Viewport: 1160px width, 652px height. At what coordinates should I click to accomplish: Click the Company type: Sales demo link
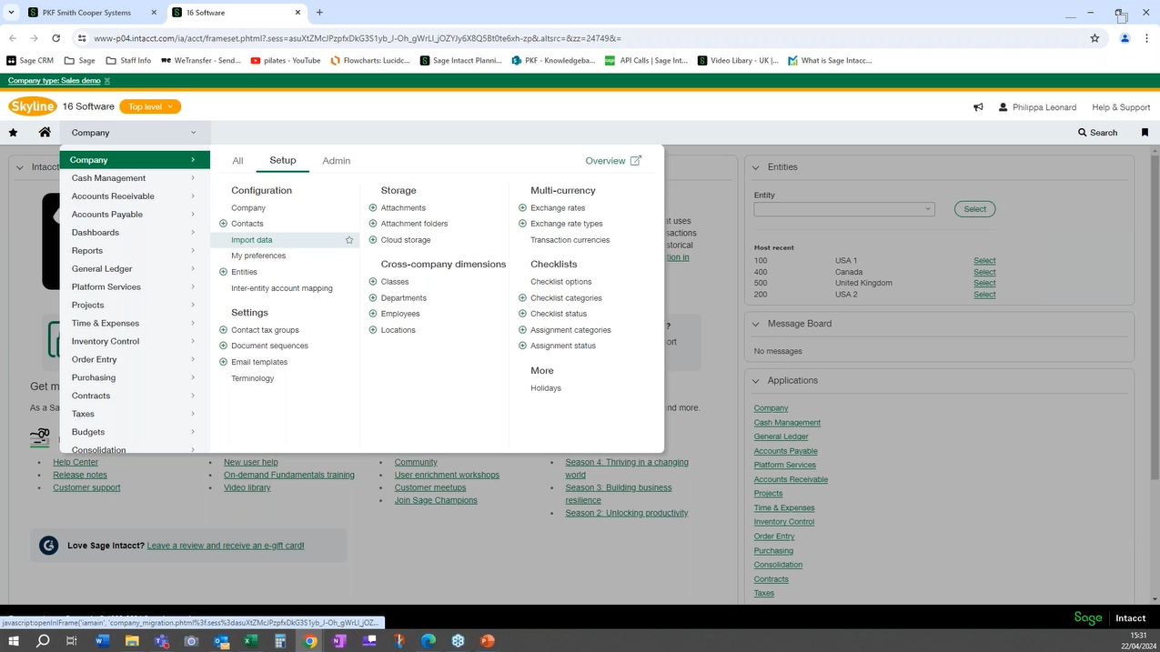pyautogui.click(x=55, y=81)
